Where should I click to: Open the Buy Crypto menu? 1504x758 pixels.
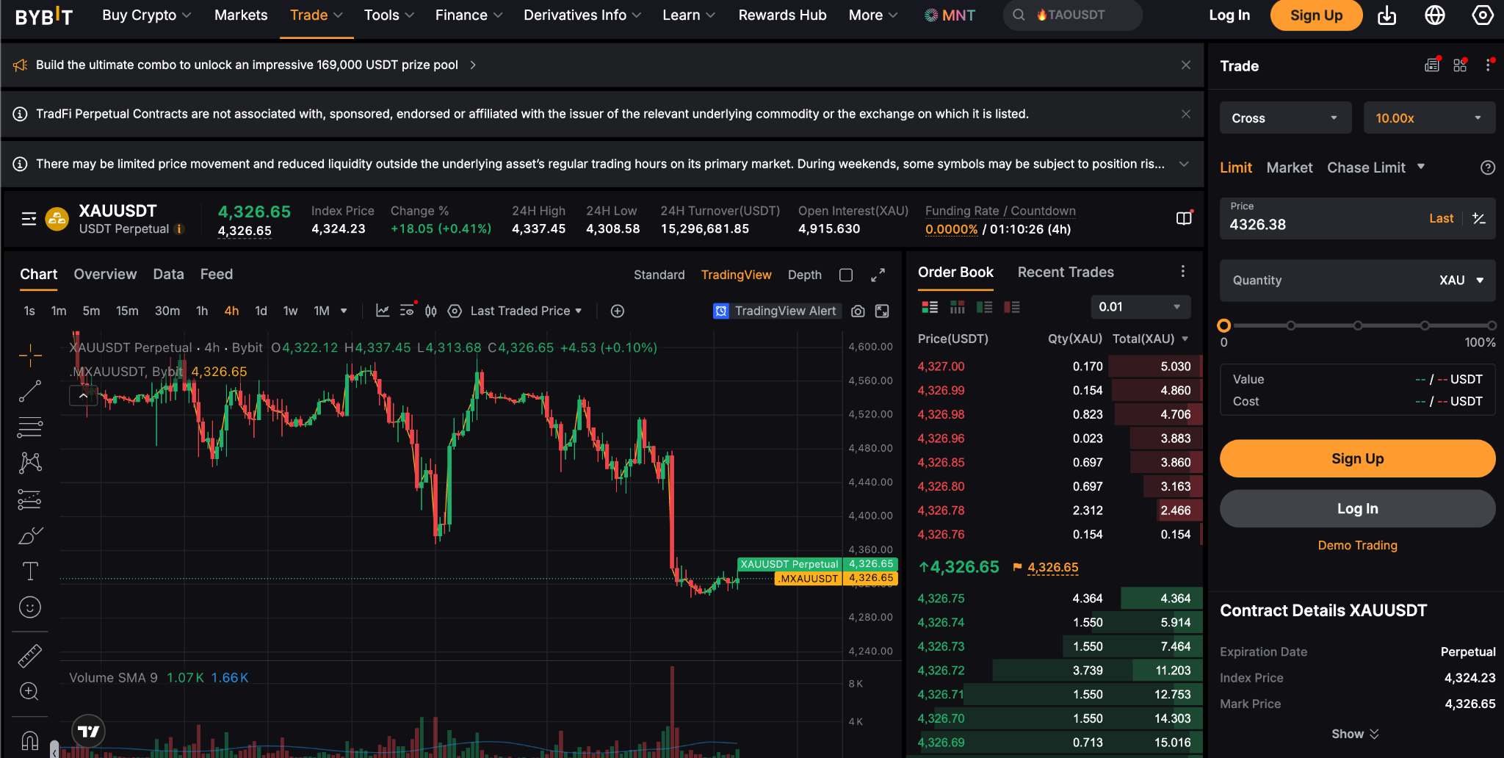coord(146,15)
